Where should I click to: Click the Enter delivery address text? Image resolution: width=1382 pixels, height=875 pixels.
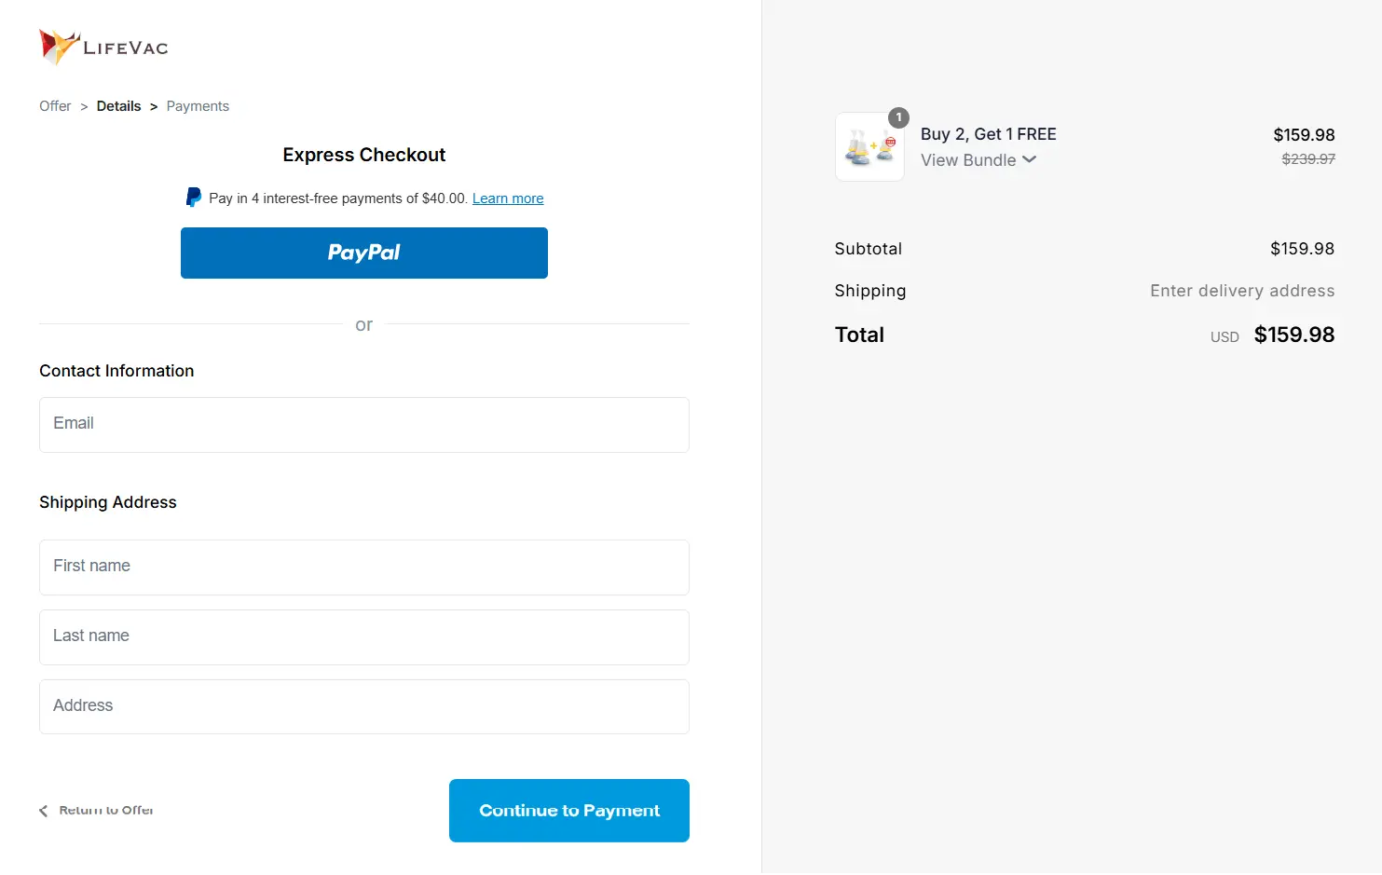pyautogui.click(x=1241, y=290)
